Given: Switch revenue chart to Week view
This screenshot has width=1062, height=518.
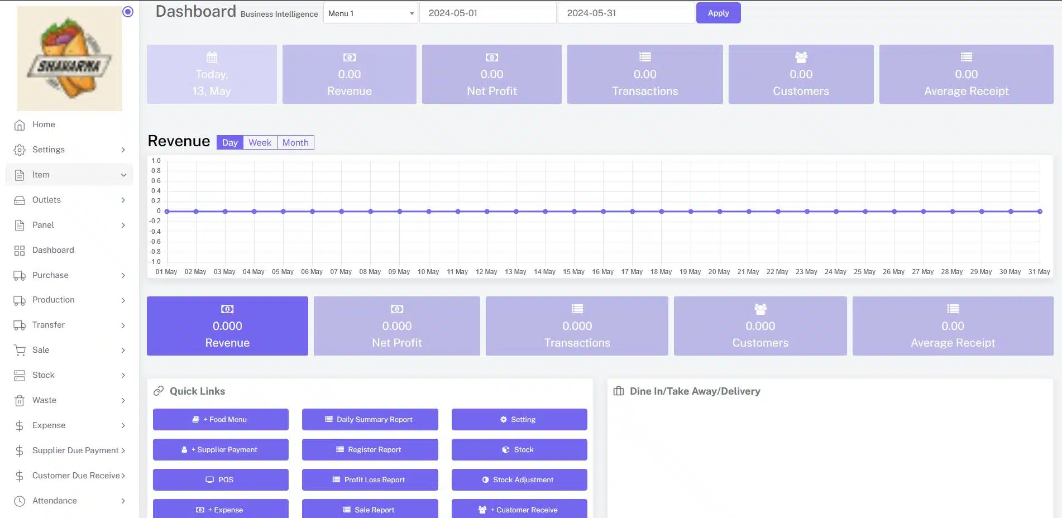Looking at the screenshot, I should click(260, 142).
